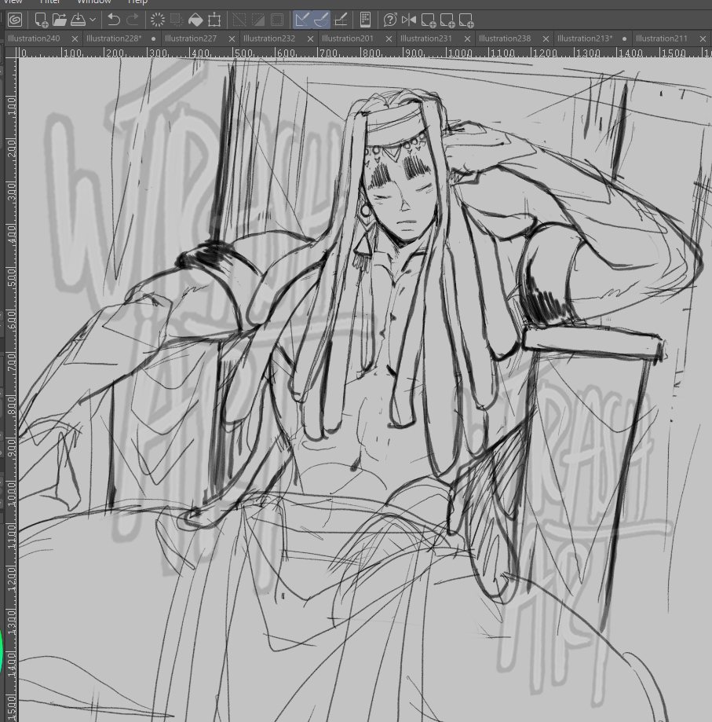
Task: Activate Scale/Rotate transform tool
Action: click(214, 20)
